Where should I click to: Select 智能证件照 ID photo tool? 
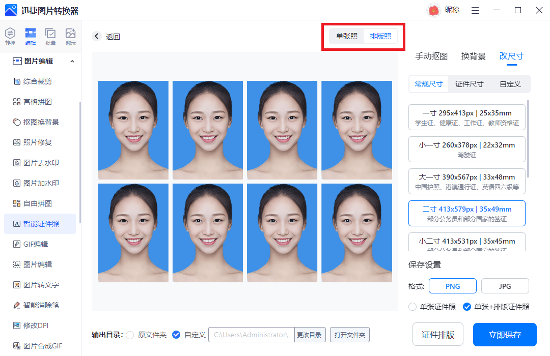[40, 224]
